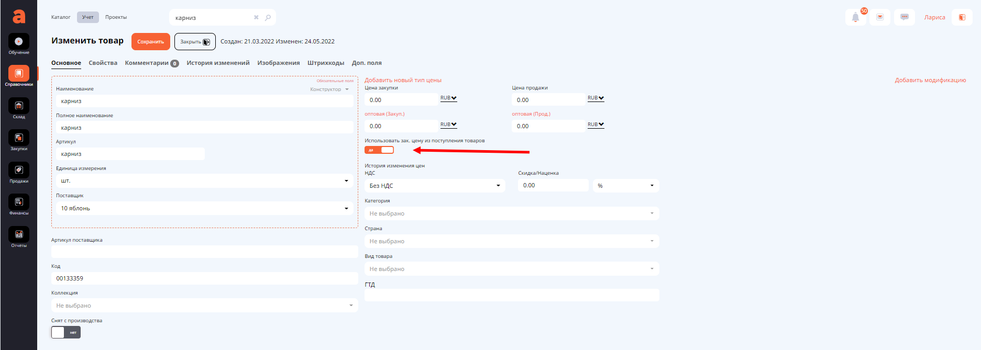The image size is (981, 350).
Task: Click the Сохранить button
Action: coord(150,42)
